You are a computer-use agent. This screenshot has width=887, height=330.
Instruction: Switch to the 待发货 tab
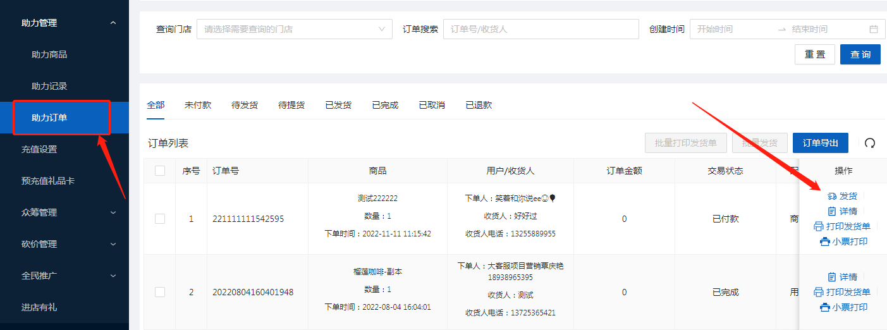[245, 105]
